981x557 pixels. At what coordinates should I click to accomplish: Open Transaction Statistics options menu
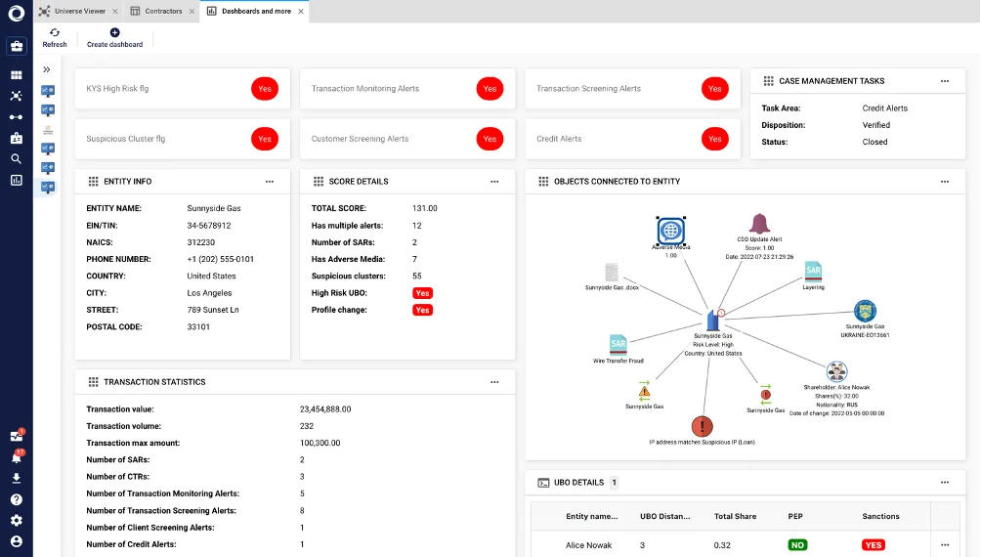494,382
